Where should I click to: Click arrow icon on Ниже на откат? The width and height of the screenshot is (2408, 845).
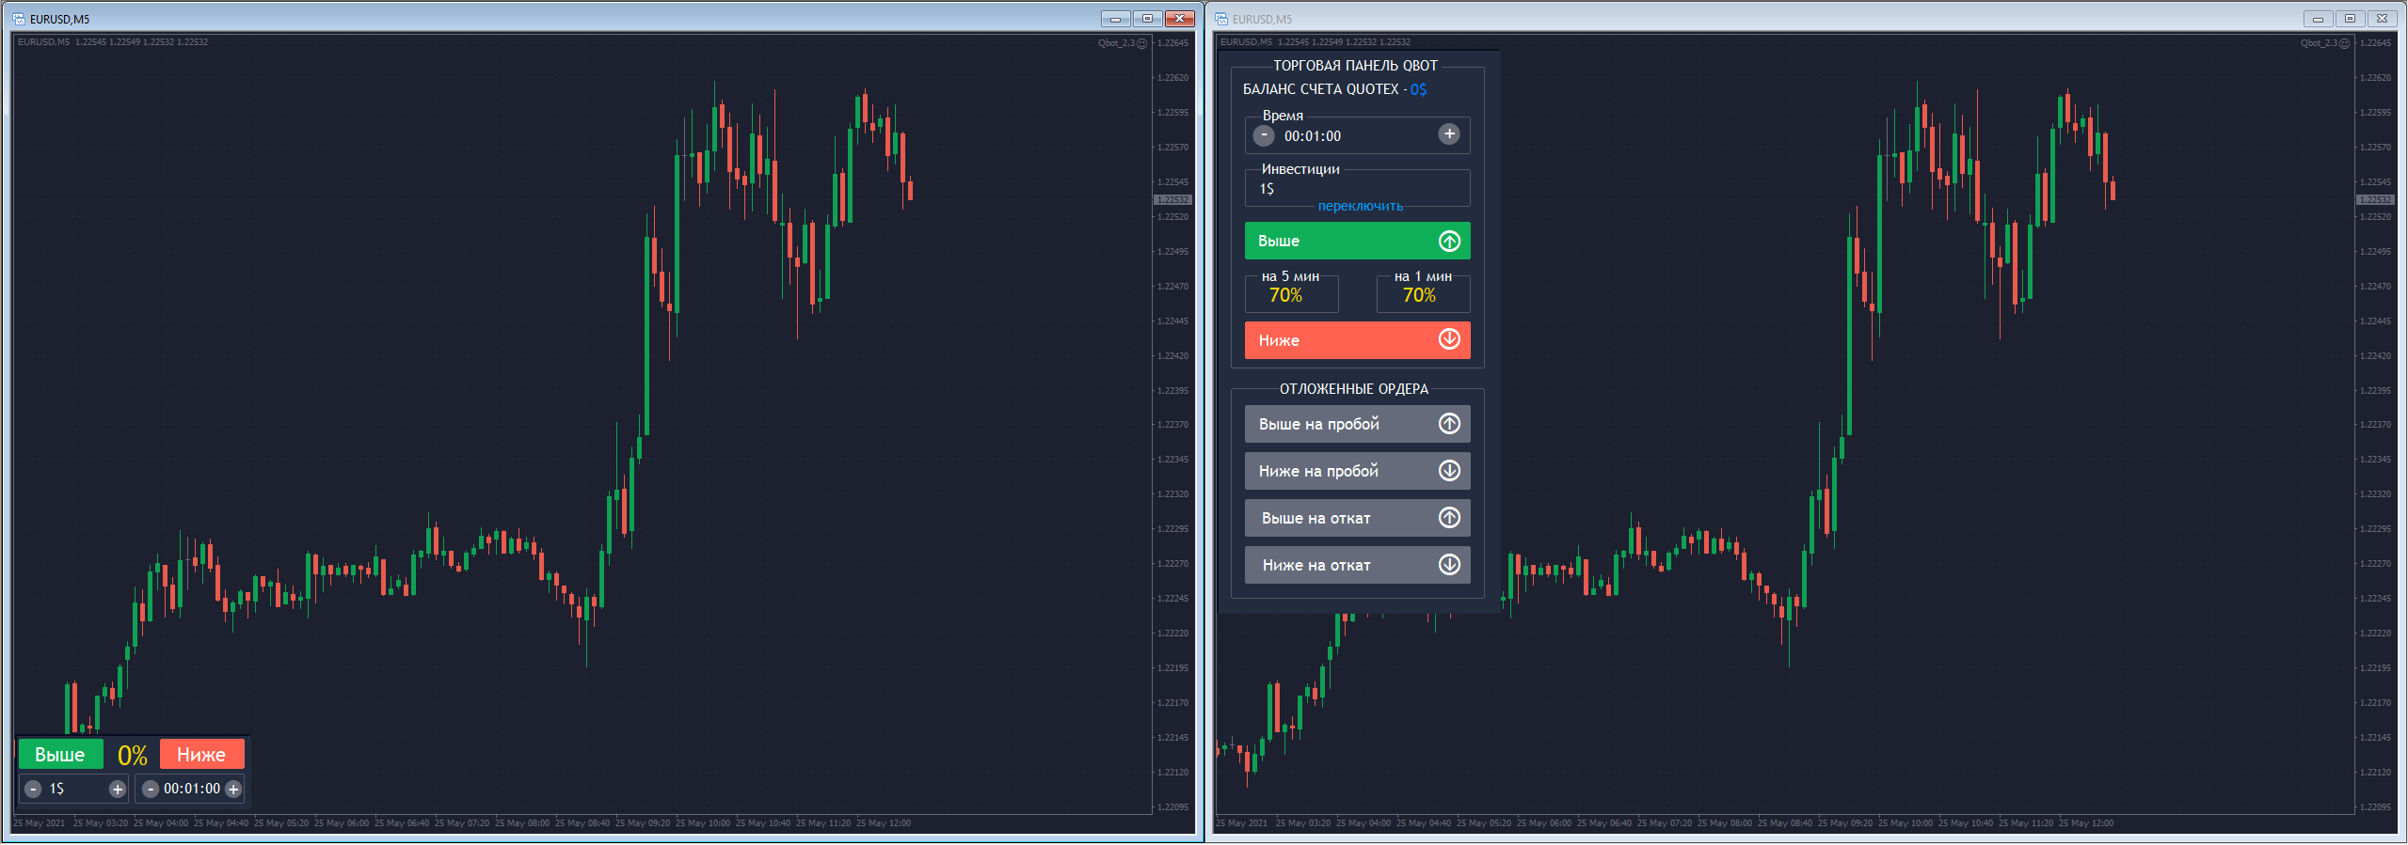(1449, 564)
